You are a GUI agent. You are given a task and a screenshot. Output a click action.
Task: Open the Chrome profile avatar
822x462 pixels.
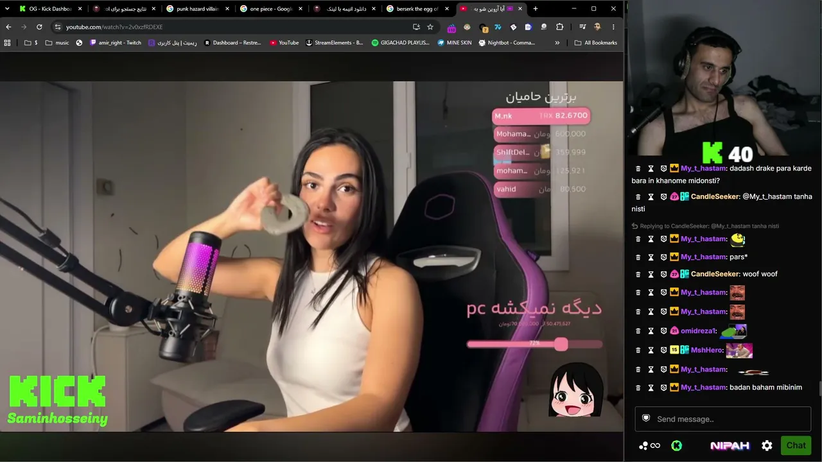click(x=597, y=27)
